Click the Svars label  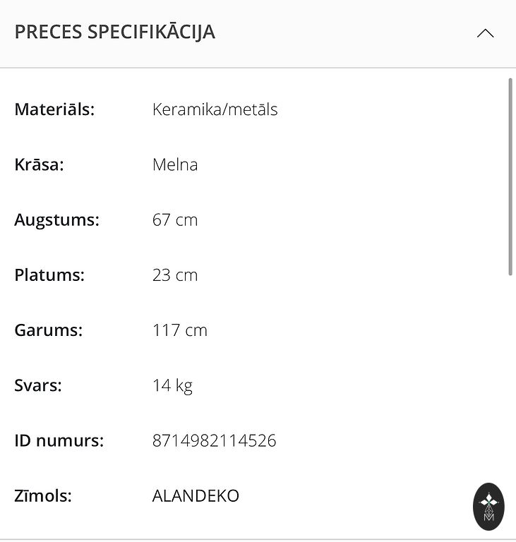click(38, 385)
